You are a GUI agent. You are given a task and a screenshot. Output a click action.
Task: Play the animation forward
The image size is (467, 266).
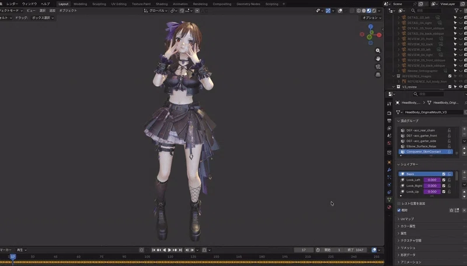click(169, 250)
